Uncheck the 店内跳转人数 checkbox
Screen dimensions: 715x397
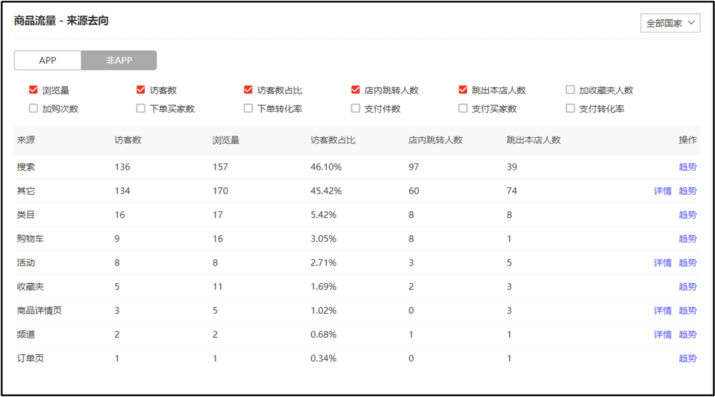click(355, 90)
